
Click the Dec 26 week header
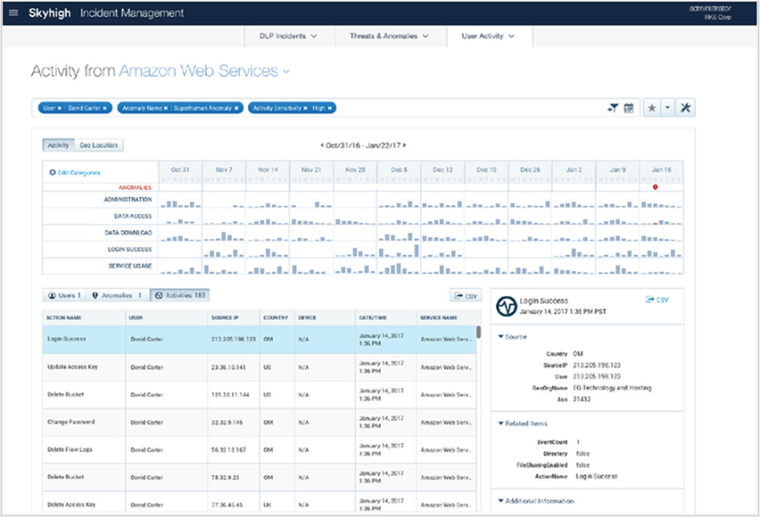[x=530, y=170]
